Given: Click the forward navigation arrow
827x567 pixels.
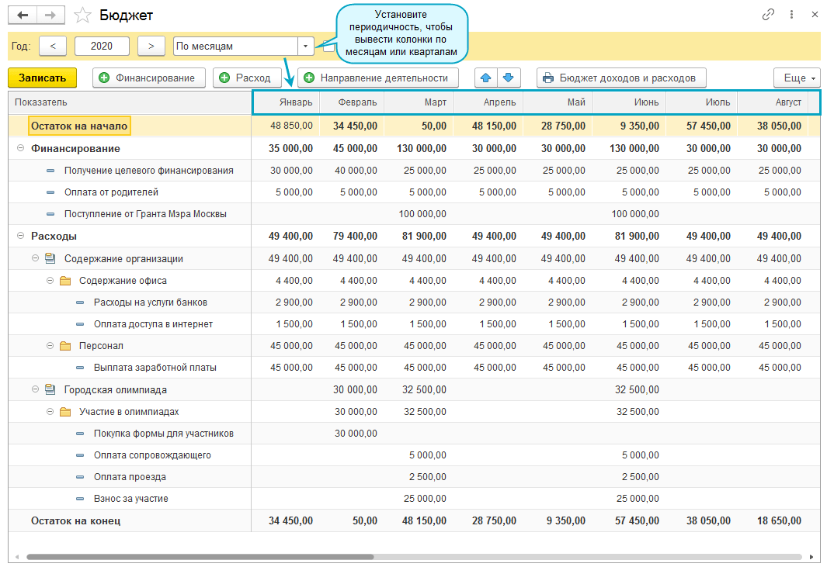Looking at the screenshot, I should tap(50, 16).
